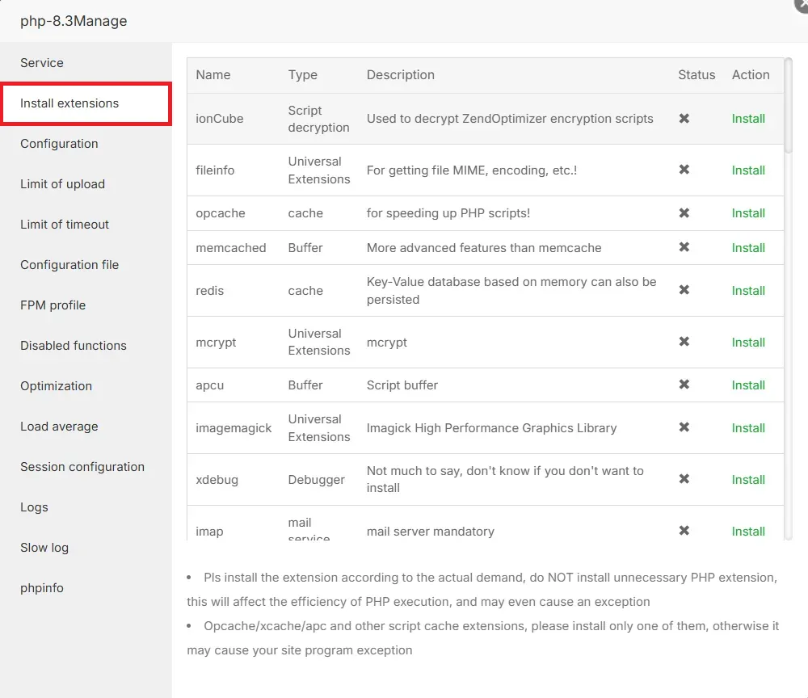This screenshot has height=698, width=808.
Task: Install the imagemagick extension
Action: [747, 428]
